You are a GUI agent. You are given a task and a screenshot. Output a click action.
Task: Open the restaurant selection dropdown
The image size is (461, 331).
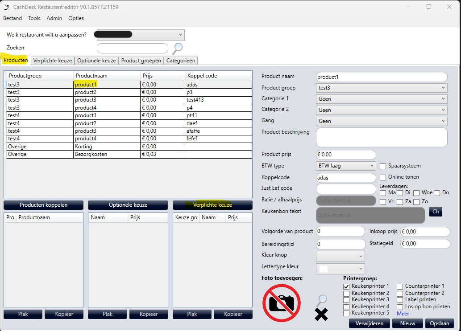pyautogui.click(x=181, y=34)
